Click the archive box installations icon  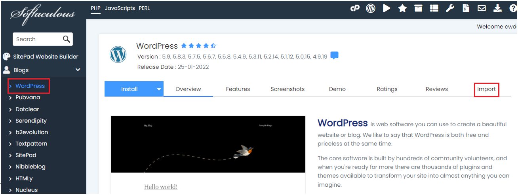(x=418, y=8)
